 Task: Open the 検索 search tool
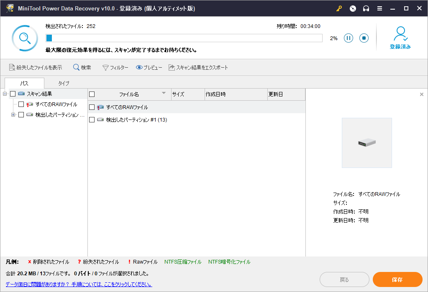(82, 68)
